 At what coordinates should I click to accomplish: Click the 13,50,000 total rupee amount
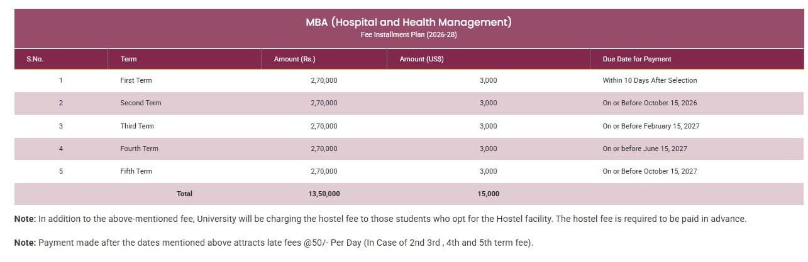pos(324,194)
